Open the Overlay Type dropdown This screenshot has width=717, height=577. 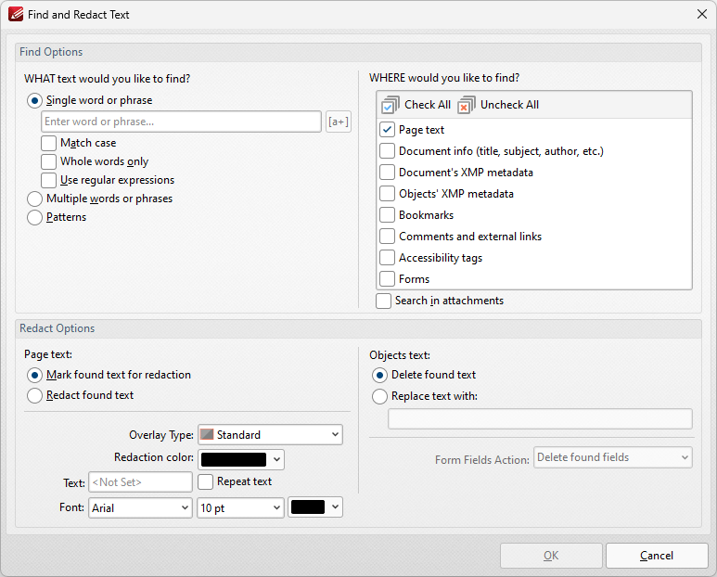(270, 435)
